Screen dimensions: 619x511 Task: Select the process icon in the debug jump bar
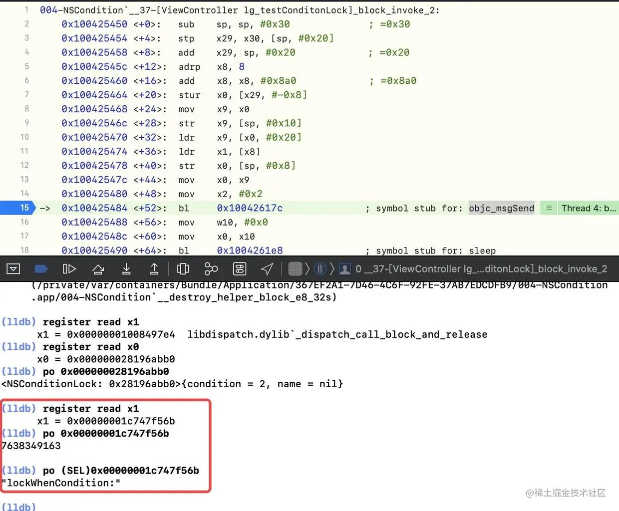coord(296,269)
